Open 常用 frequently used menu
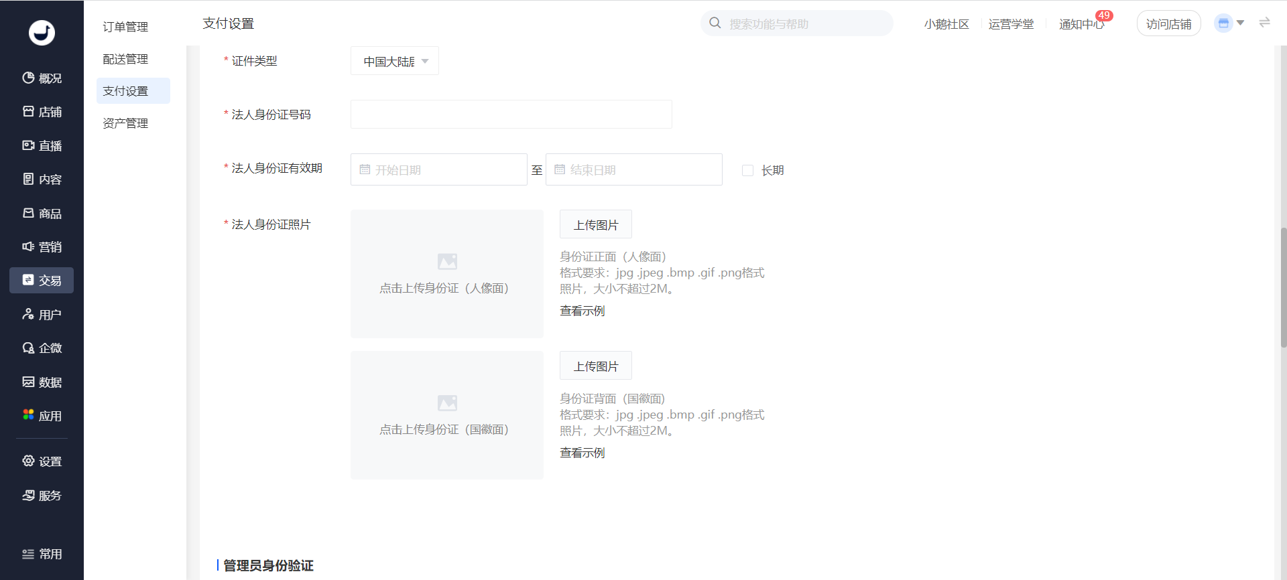 [x=42, y=554]
